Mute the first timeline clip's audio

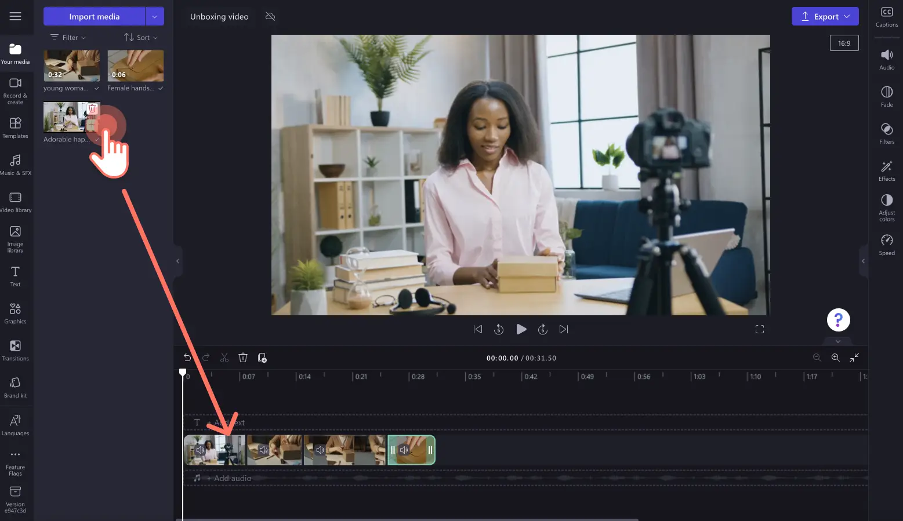click(200, 450)
